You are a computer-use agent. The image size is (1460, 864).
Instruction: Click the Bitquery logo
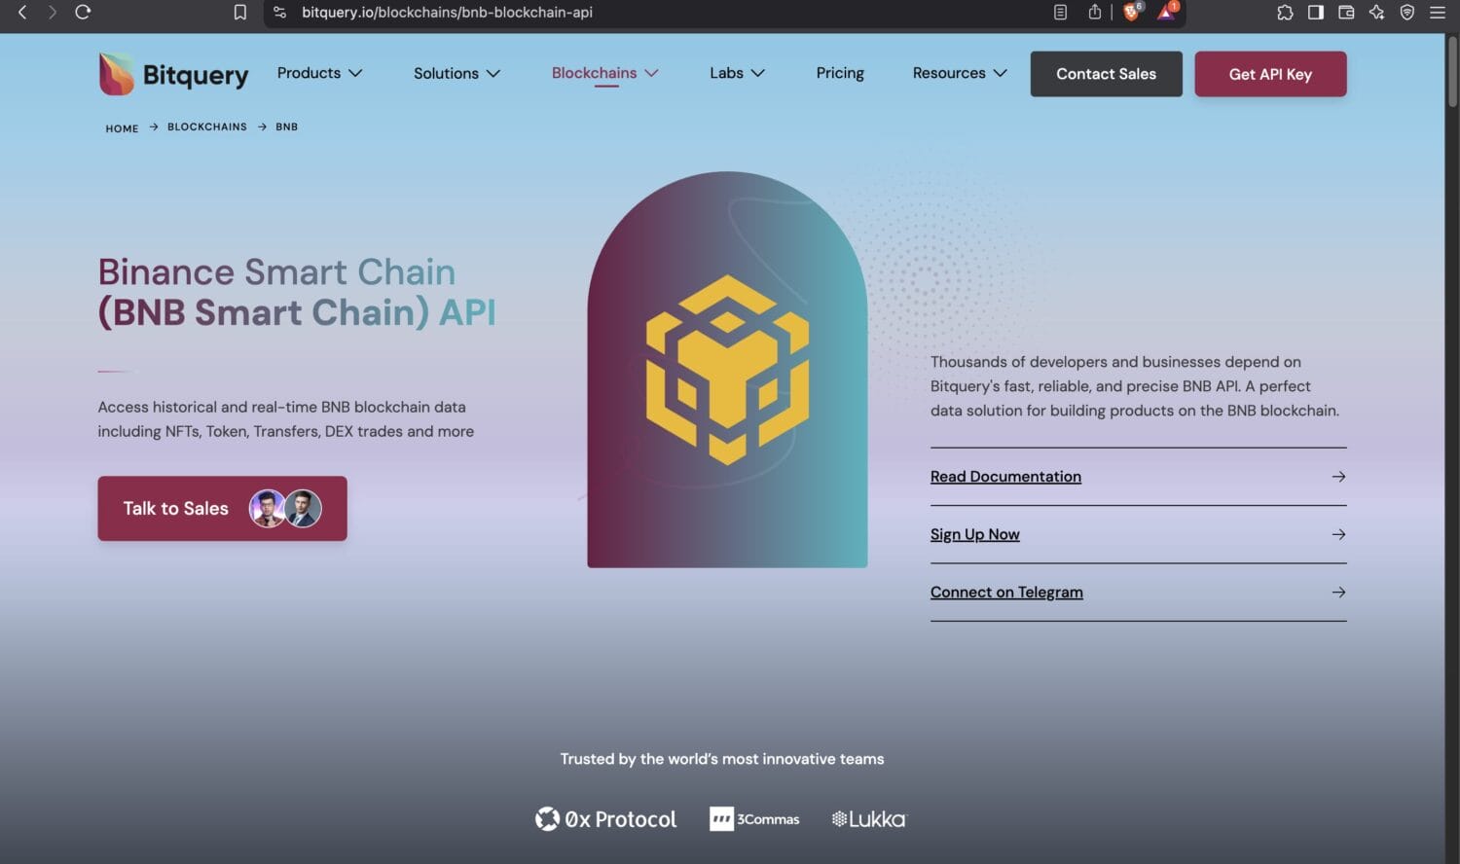(173, 74)
